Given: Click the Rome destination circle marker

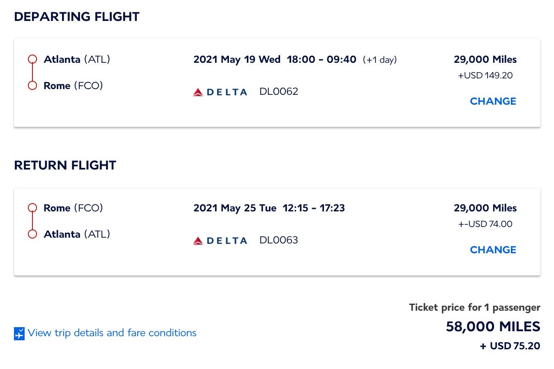Looking at the screenshot, I should click(32, 85).
